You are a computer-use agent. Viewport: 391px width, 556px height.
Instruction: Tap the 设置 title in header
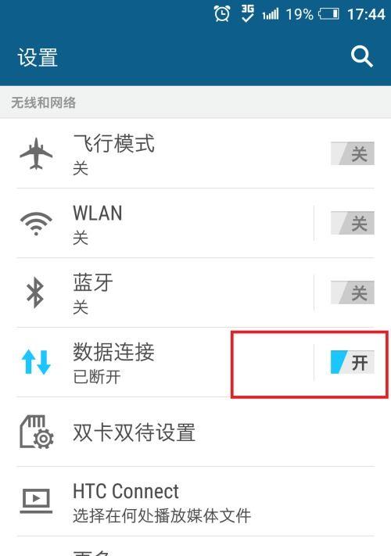(38, 57)
